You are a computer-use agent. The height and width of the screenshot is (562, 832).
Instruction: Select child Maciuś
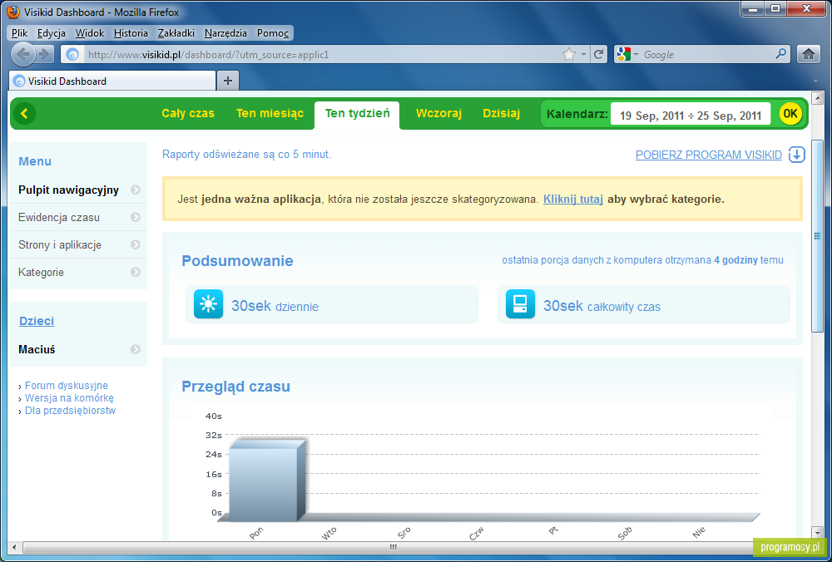(78, 349)
